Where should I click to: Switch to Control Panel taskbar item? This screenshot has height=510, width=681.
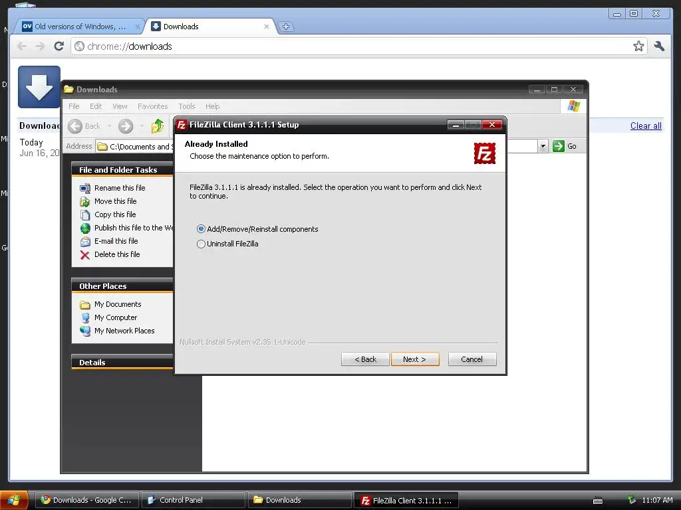(194, 500)
